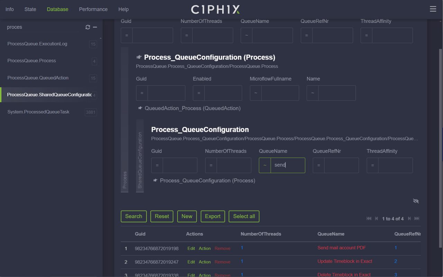Toggle the tilde operator on the QueueName filter
This screenshot has height=277, width=443.
265,165
